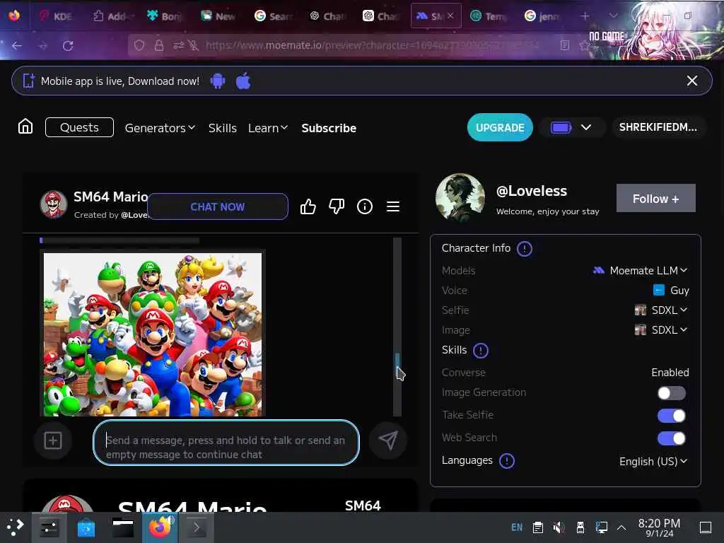Click the EN keyboard layout indicator
The width and height of the screenshot is (724, 543).
coord(517,527)
